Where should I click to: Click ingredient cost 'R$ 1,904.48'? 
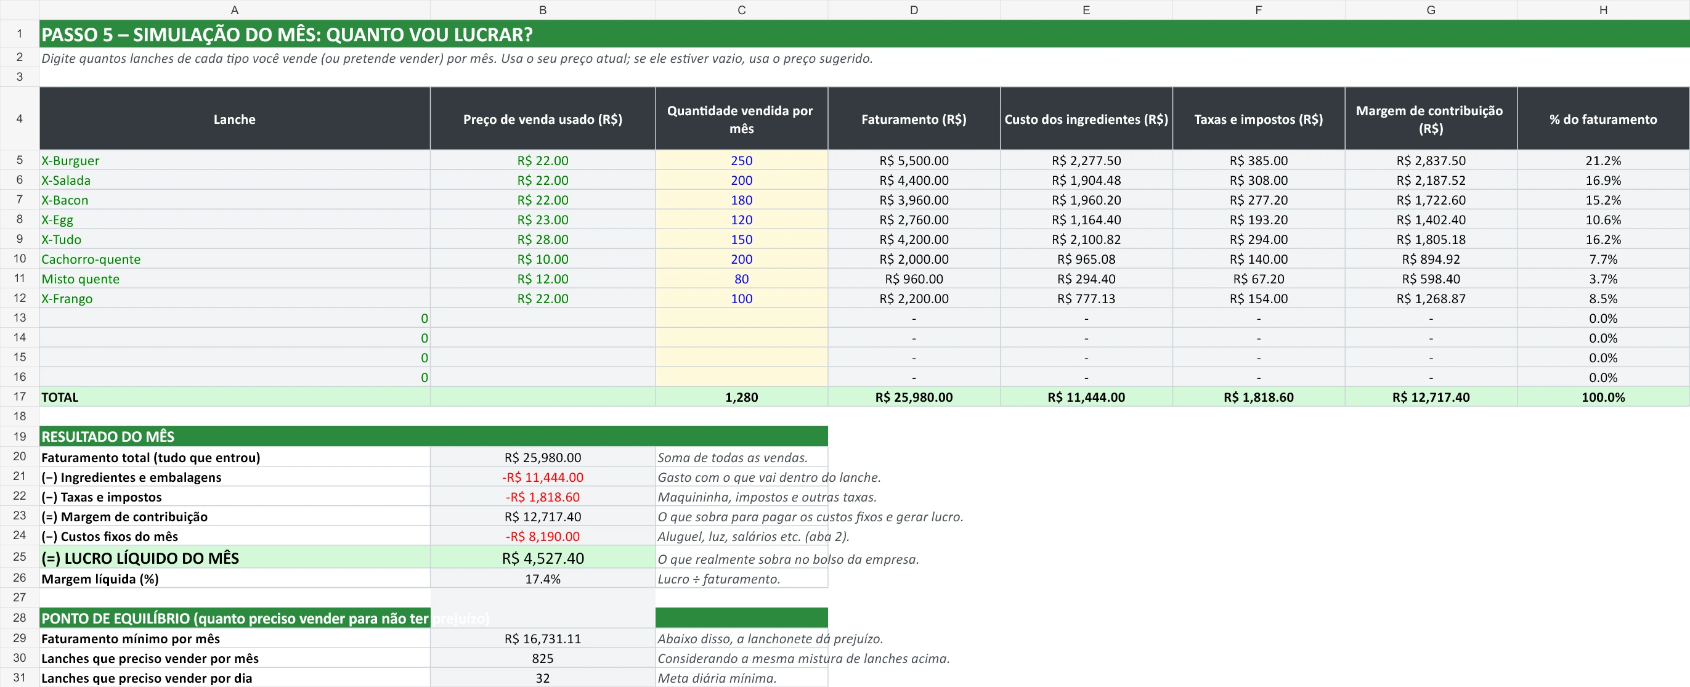coord(1086,180)
